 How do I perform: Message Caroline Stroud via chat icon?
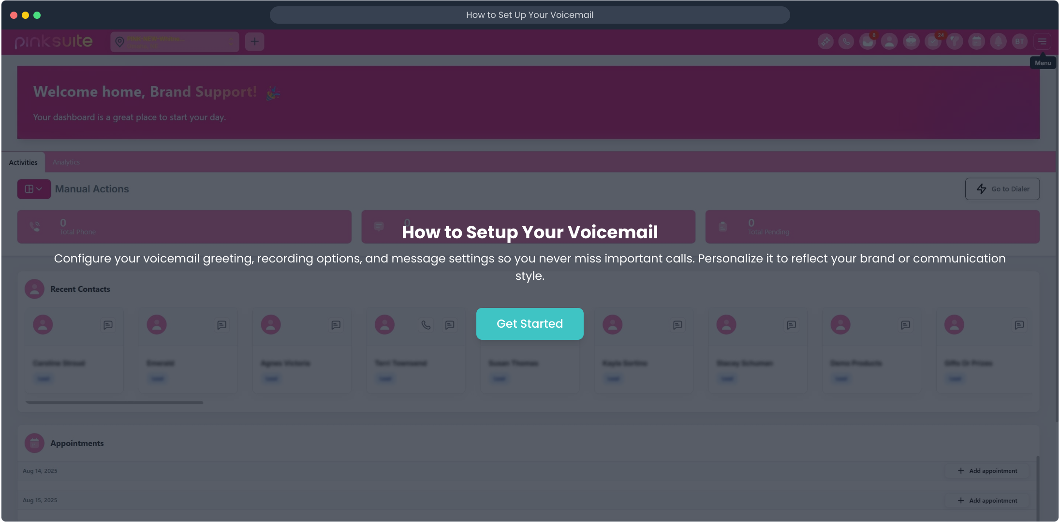(x=108, y=325)
